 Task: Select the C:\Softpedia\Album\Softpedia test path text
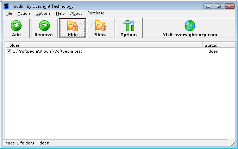click(x=47, y=51)
